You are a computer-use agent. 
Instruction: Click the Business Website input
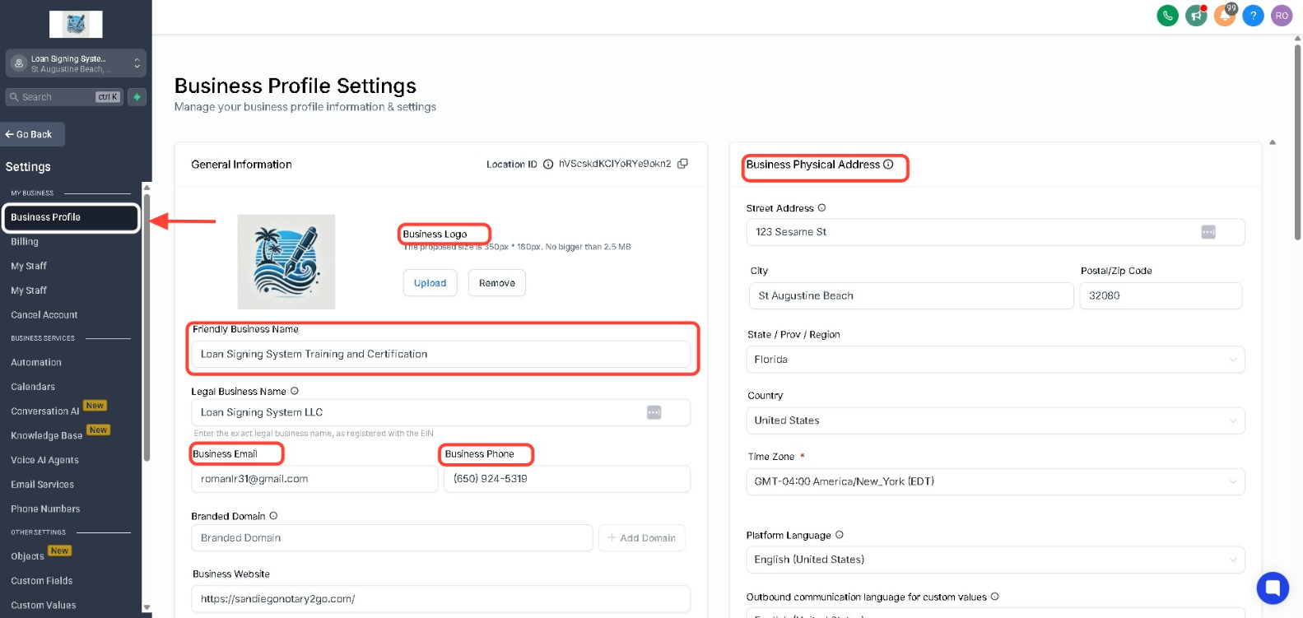tap(440, 599)
